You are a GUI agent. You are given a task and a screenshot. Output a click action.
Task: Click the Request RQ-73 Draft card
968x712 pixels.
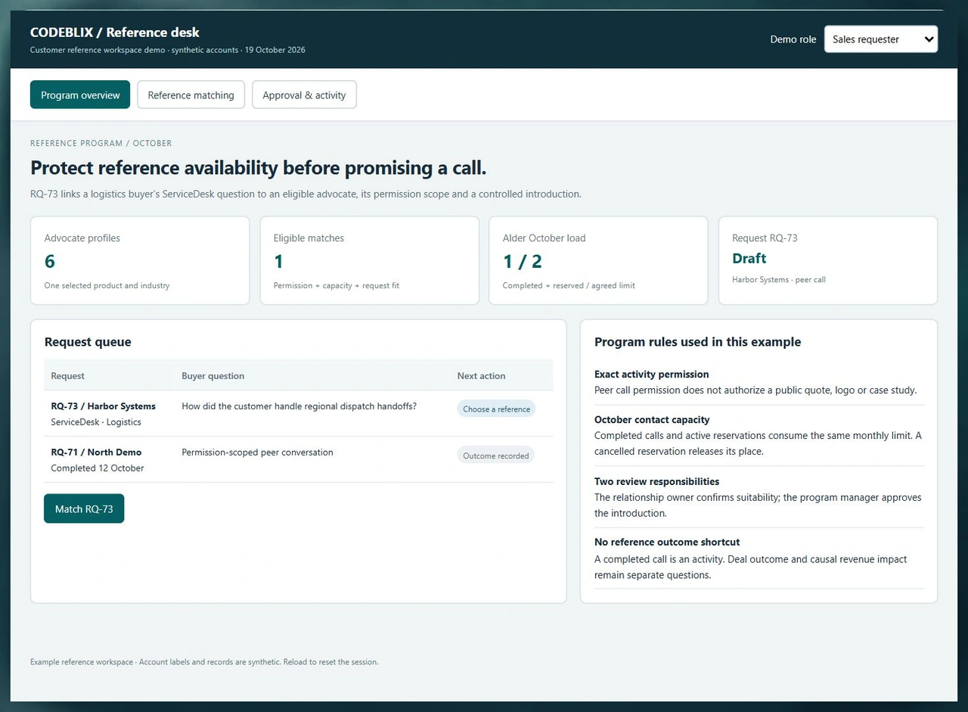point(828,260)
